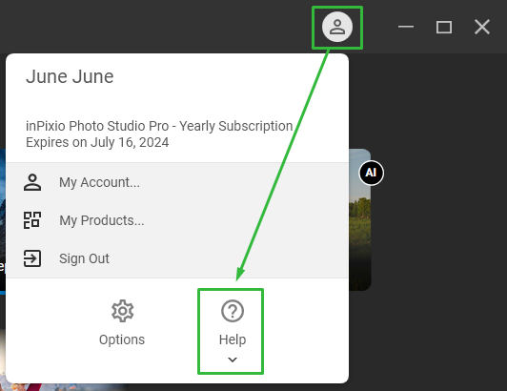Minimize the inPixio window
The image size is (507, 391).
pyautogui.click(x=406, y=27)
